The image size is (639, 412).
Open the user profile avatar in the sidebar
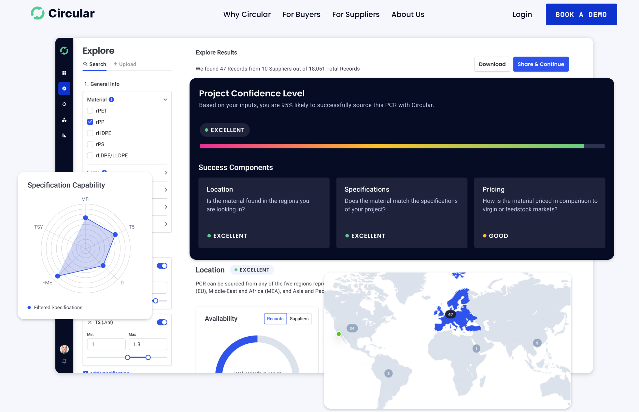(64, 349)
